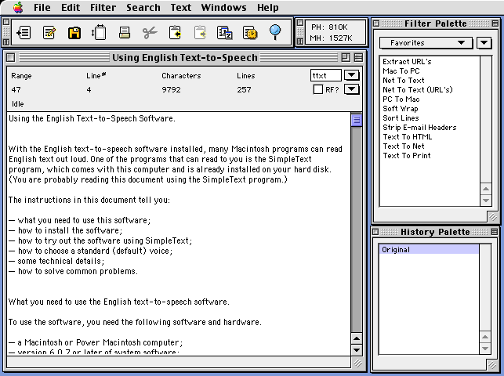Open the Text menu
Image resolution: width=504 pixels, height=376 pixels.
pos(180,7)
